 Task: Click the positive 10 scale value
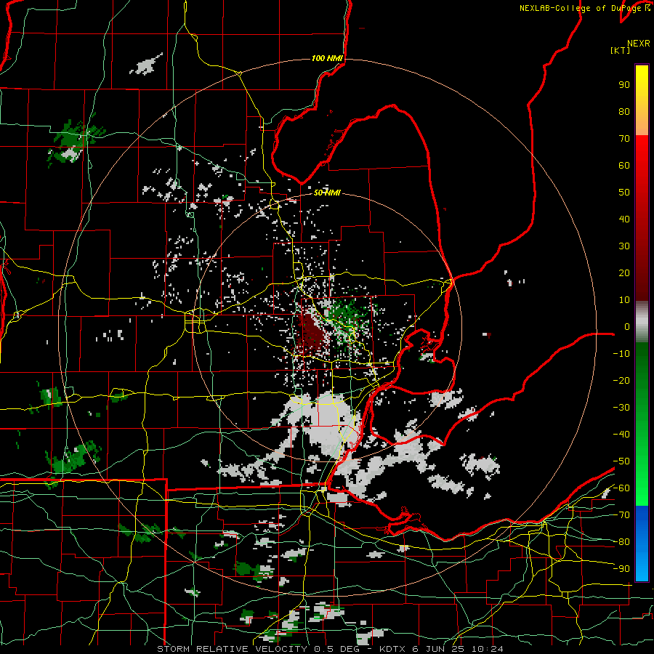point(624,300)
